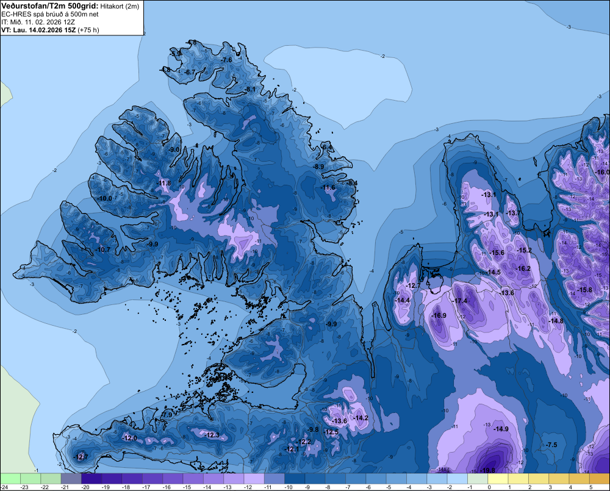610x491 pixels.
Task: Click the legend color swatch above the -10 label
Action: [295, 478]
